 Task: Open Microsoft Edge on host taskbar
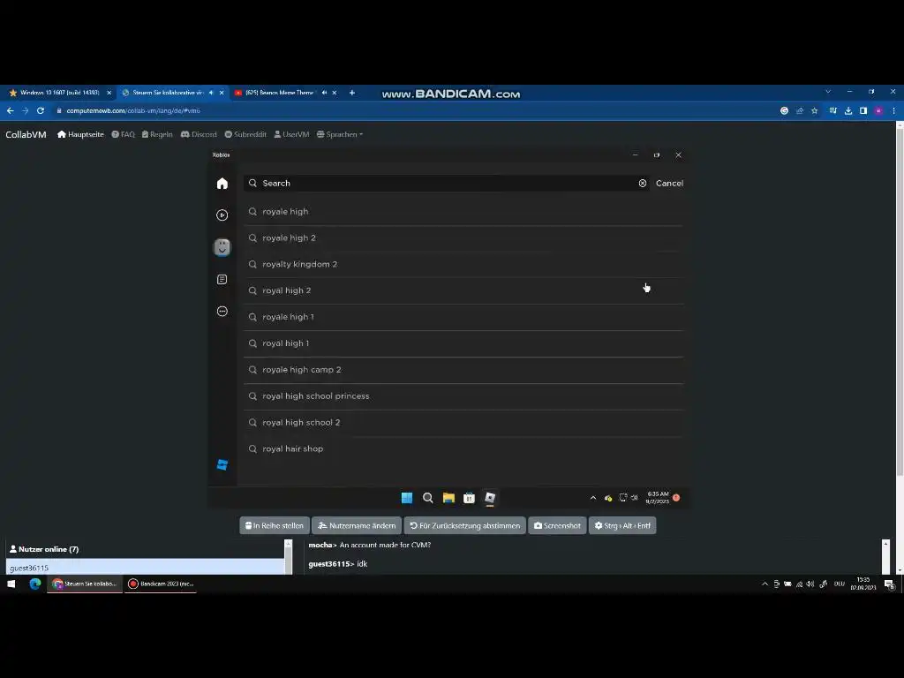[35, 584]
